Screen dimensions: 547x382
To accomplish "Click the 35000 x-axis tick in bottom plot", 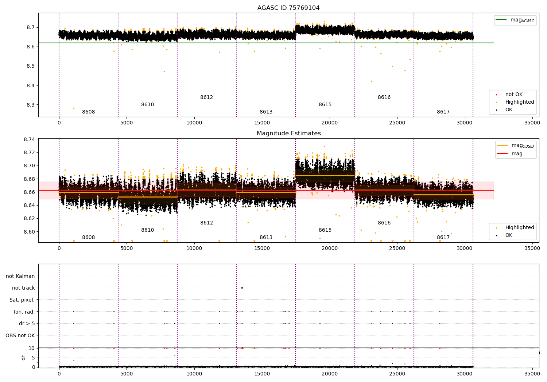I will click(x=532, y=374).
